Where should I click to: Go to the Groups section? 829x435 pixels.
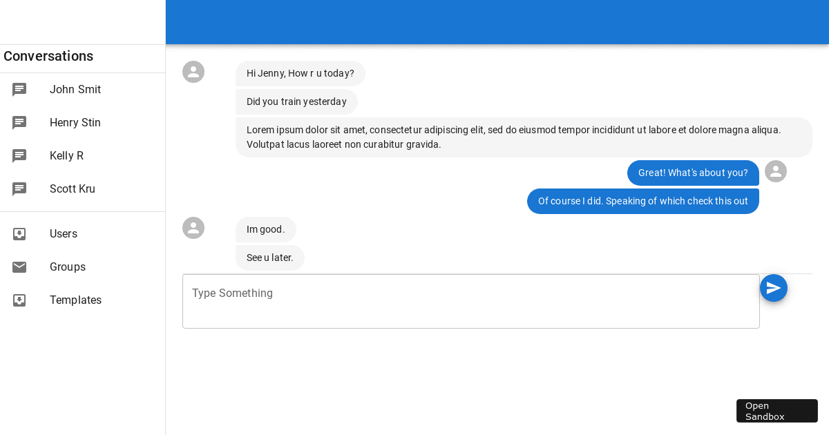pyautogui.click(x=68, y=267)
